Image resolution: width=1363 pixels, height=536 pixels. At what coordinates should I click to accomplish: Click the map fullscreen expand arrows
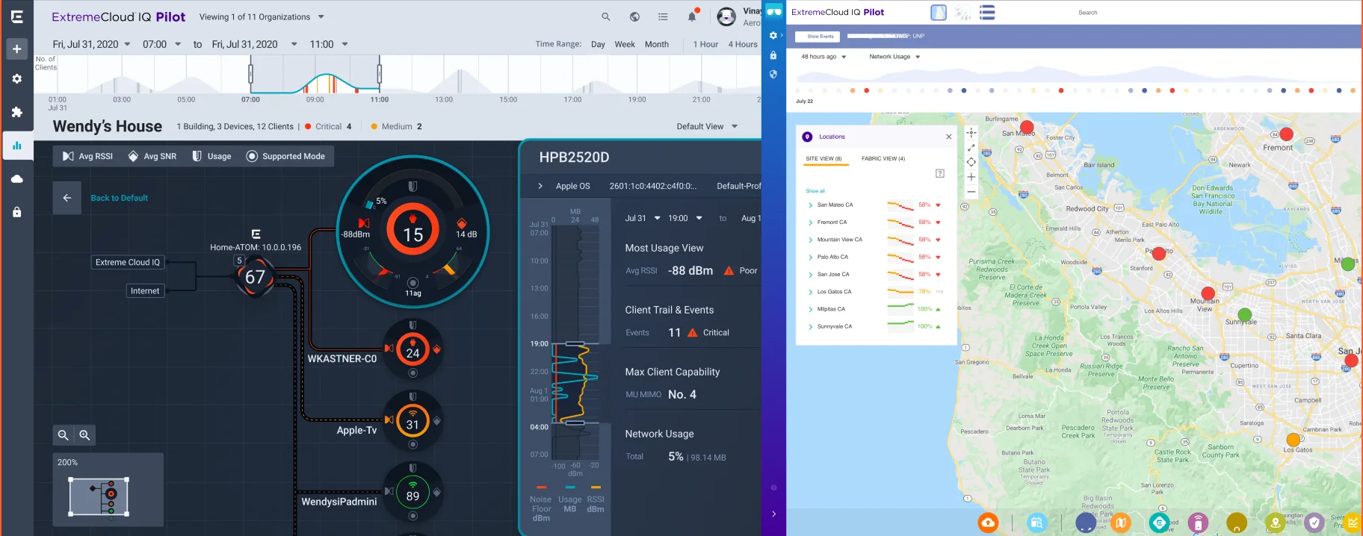tap(971, 147)
